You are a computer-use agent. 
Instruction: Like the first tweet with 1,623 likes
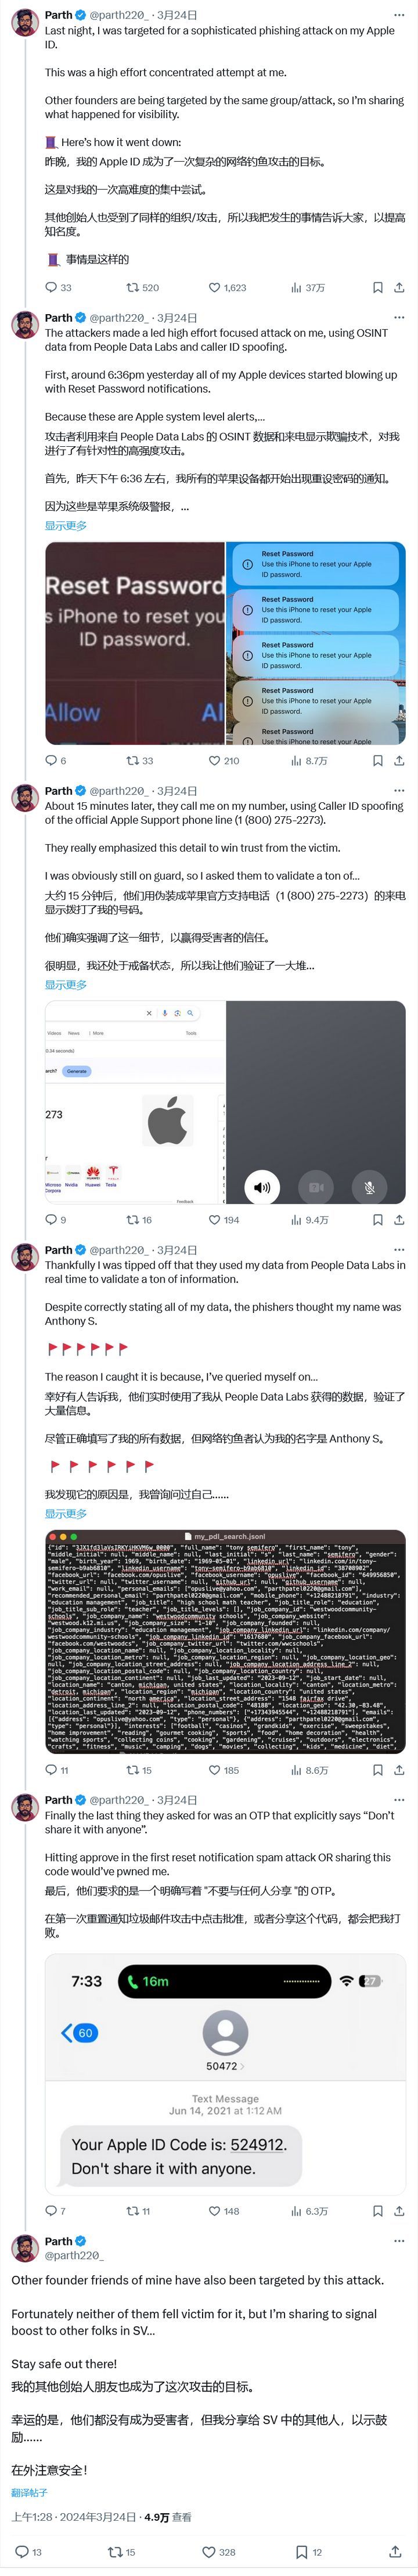click(x=226, y=287)
